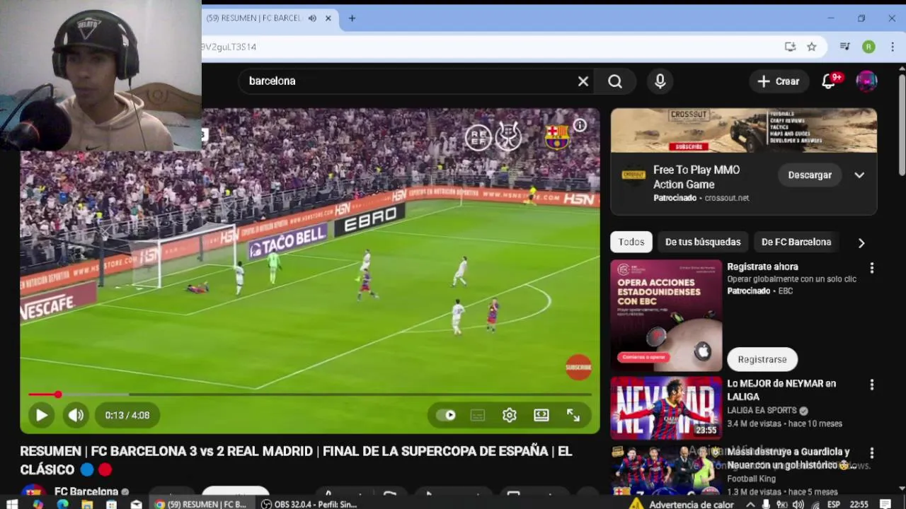
Task: Click the Football King channel name
Action: click(x=751, y=479)
